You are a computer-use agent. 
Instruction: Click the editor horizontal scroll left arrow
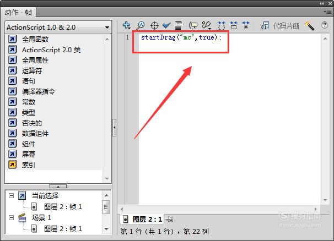pyautogui.click(x=122, y=209)
